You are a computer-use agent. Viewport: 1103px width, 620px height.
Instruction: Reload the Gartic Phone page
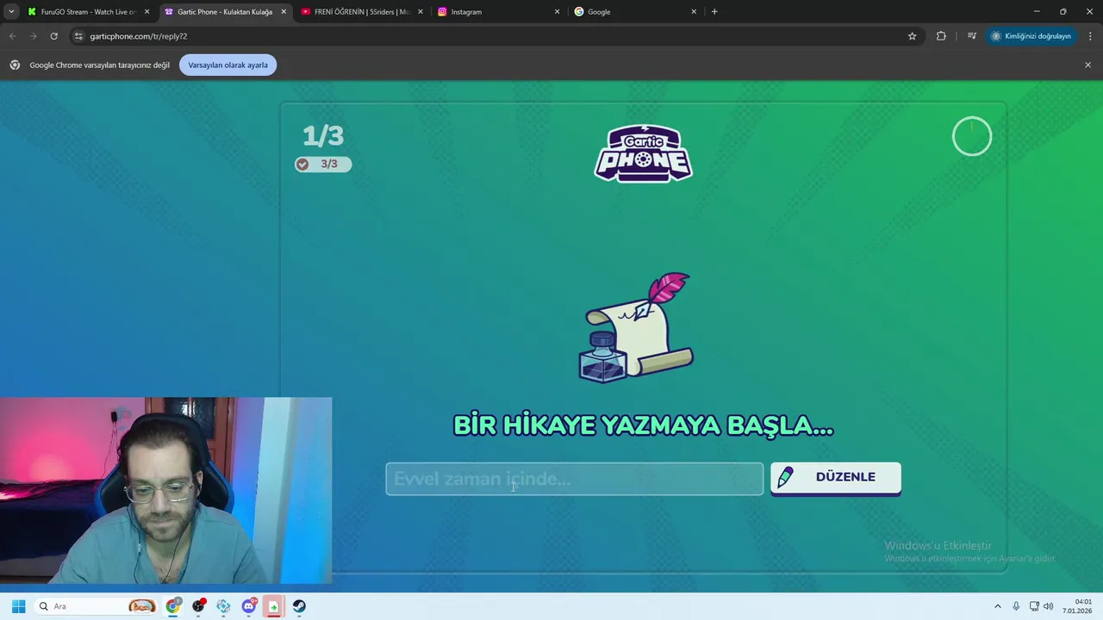[53, 36]
